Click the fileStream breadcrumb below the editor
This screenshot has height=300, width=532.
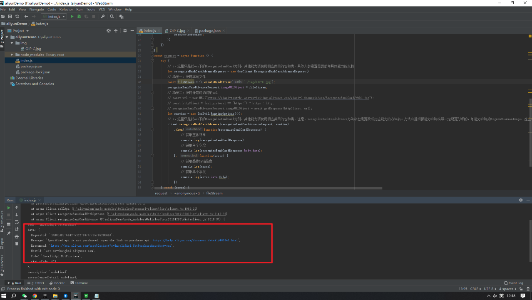coord(214,193)
